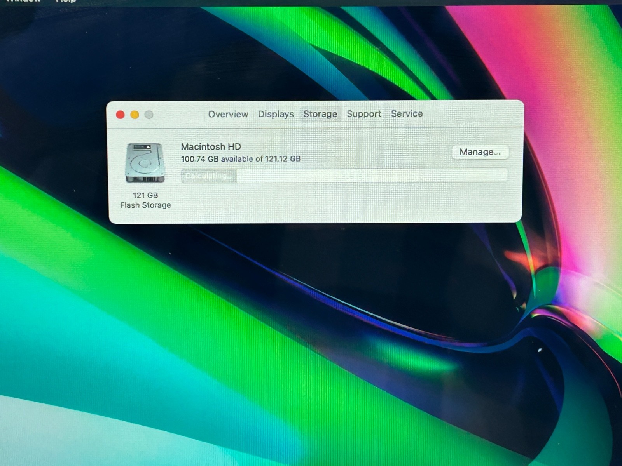Click the "121 GB" capacity label
This screenshot has width=622, height=466.
[145, 195]
